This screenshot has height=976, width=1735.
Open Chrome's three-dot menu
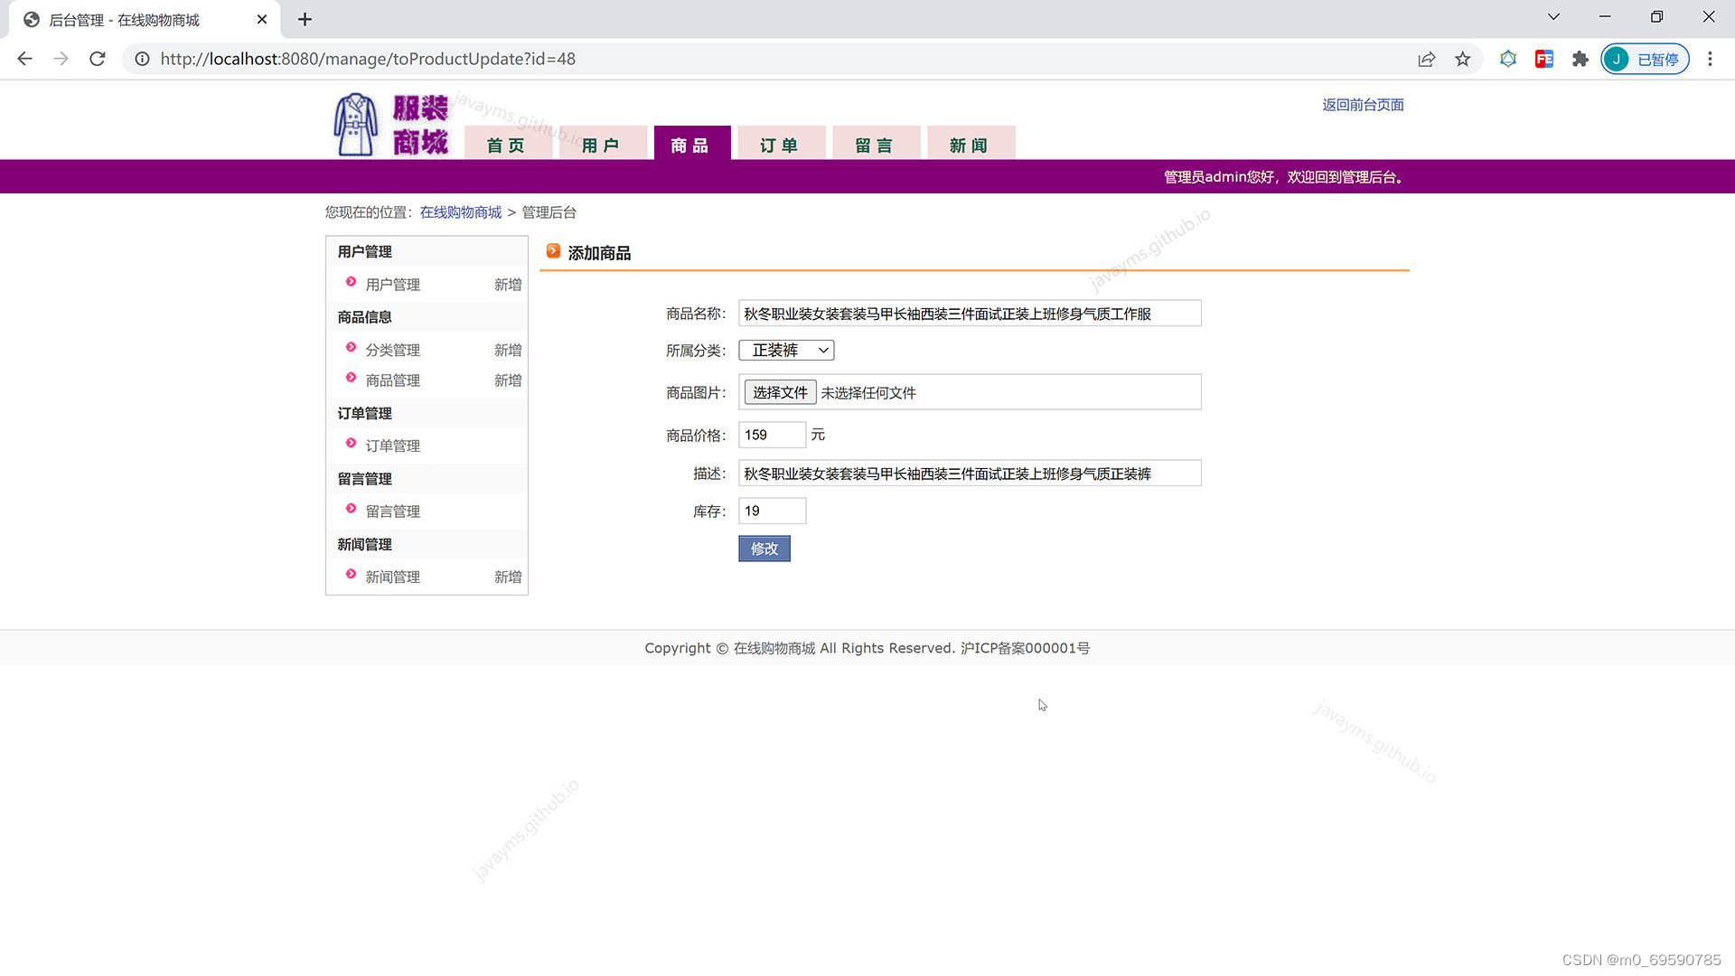[1710, 59]
